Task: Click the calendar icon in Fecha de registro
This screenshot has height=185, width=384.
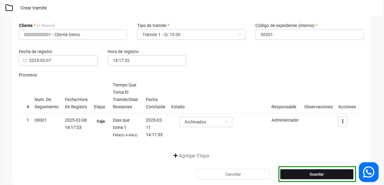Action: 25,61
